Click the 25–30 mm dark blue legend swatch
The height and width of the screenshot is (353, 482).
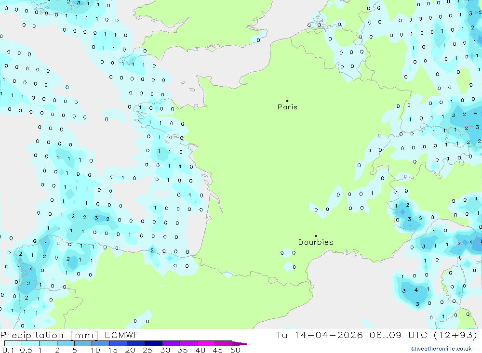[x=153, y=343]
